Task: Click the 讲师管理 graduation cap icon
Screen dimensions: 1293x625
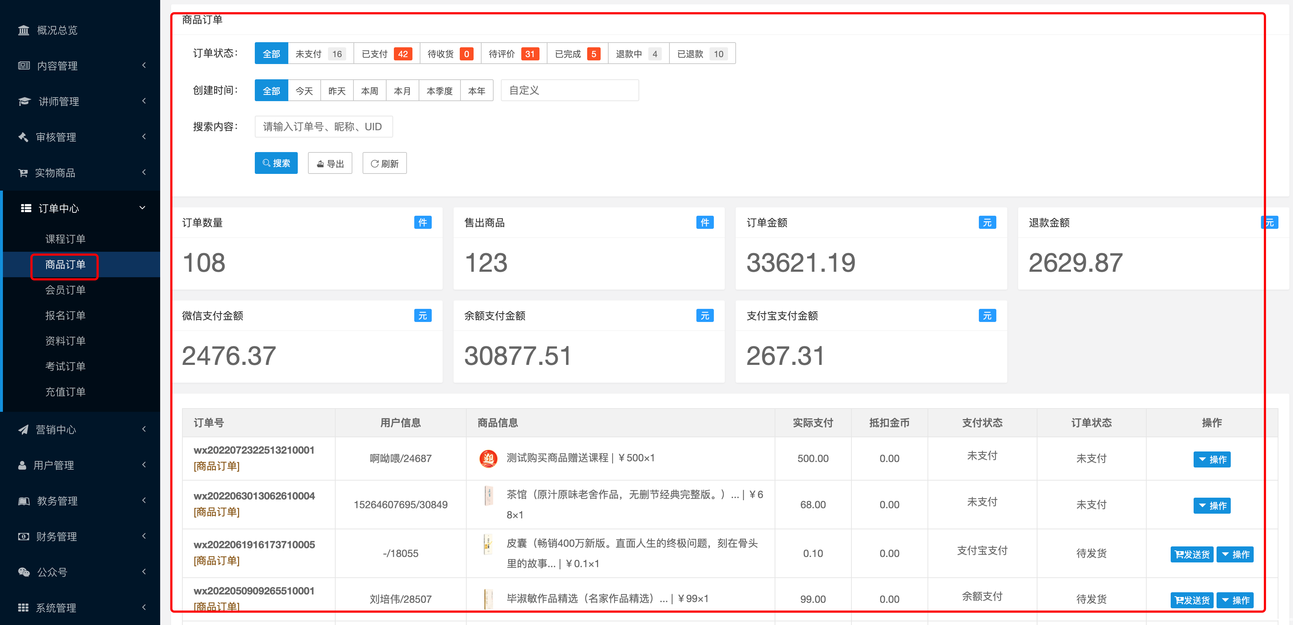Action: [x=24, y=102]
